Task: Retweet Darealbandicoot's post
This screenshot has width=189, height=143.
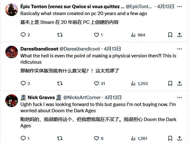Action: click(x=60, y=83)
